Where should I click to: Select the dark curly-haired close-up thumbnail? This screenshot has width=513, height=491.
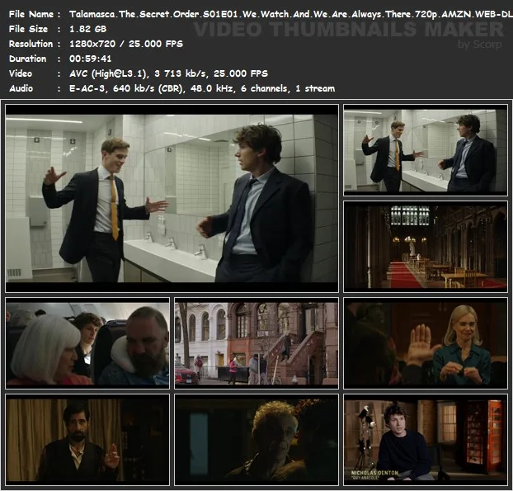click(x=256, y=438)
